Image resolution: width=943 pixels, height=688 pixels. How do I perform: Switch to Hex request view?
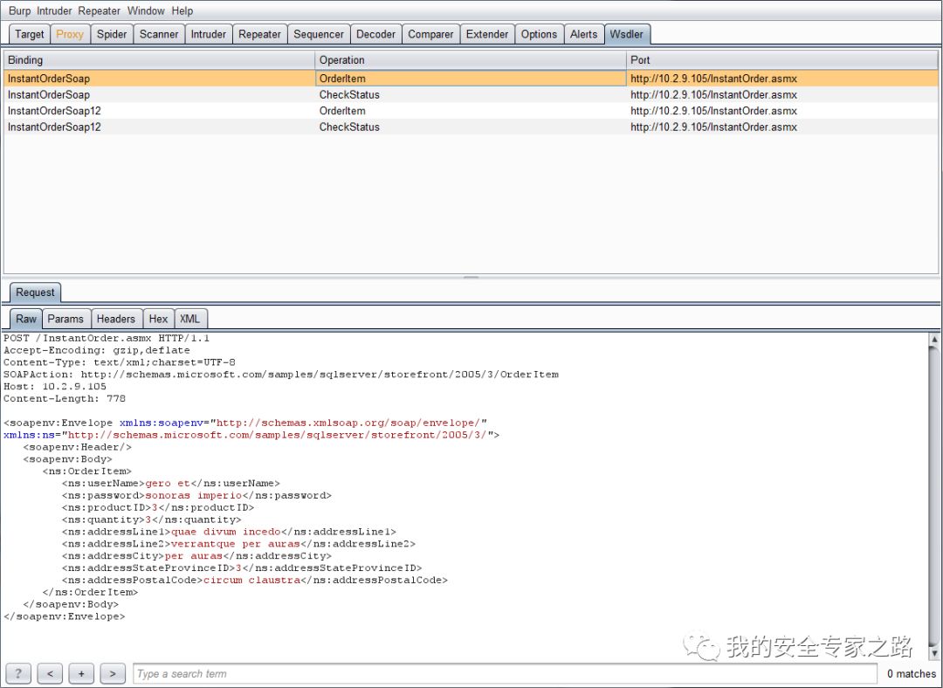[x=158, y=319]
